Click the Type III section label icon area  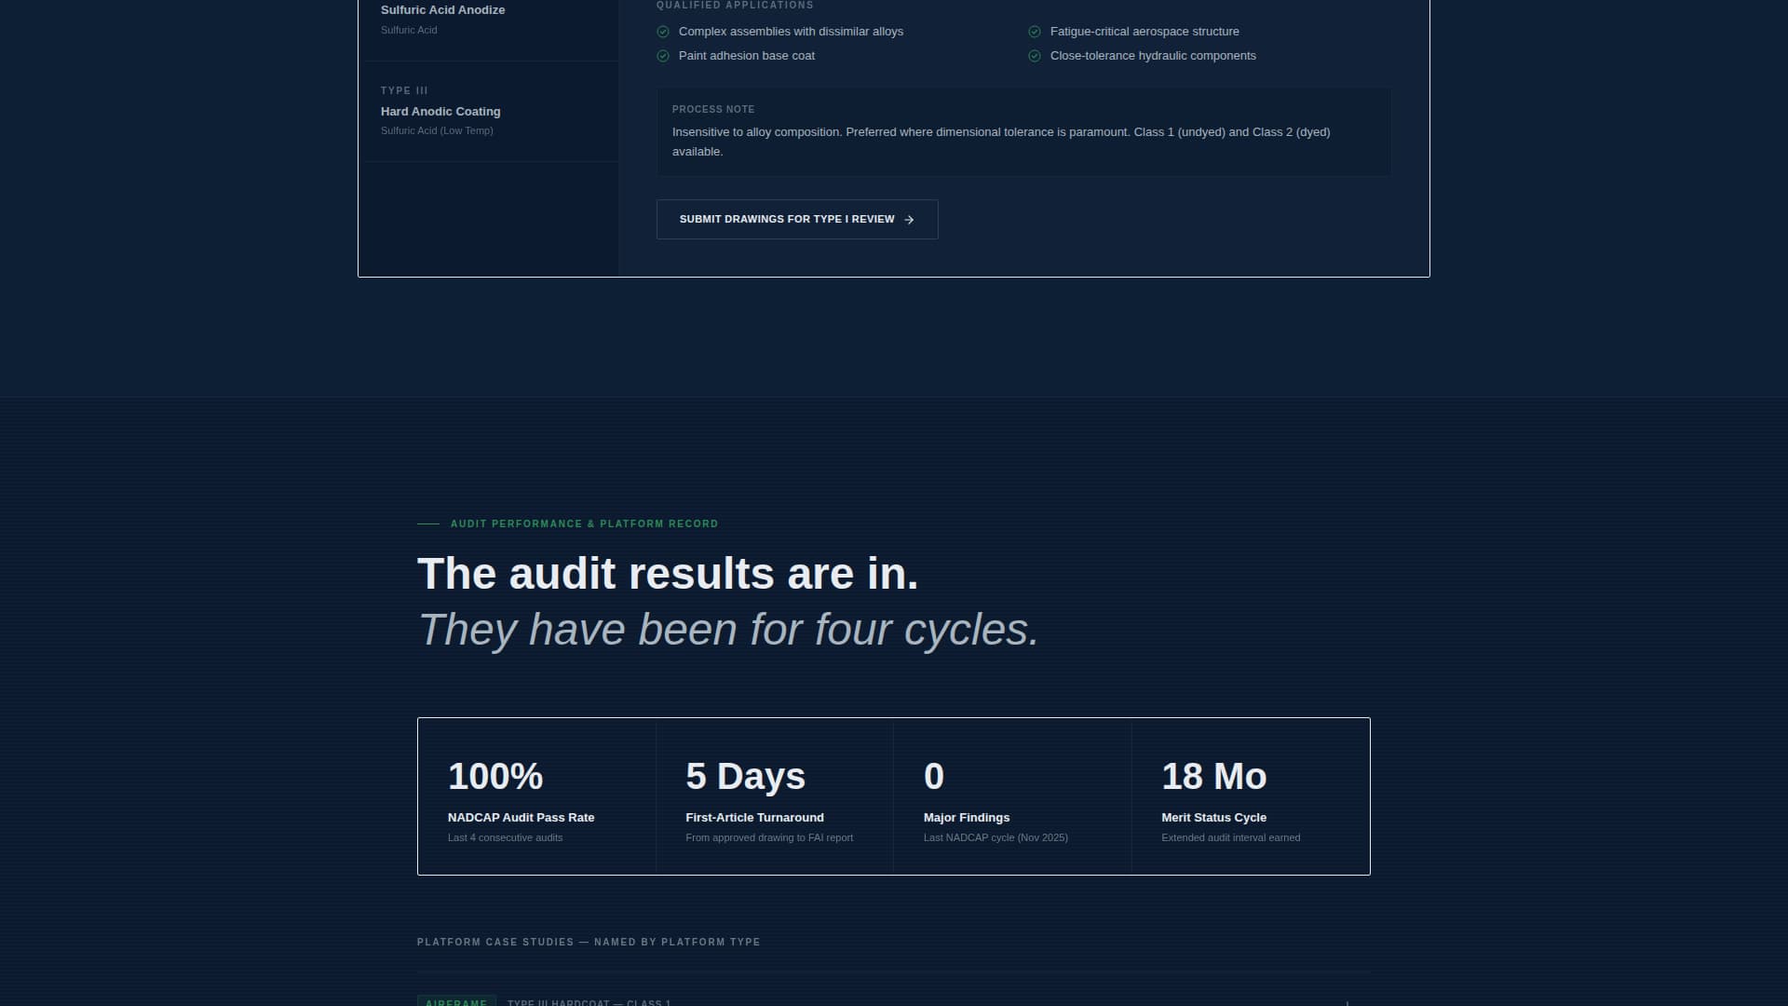click(x=404, y=90)
